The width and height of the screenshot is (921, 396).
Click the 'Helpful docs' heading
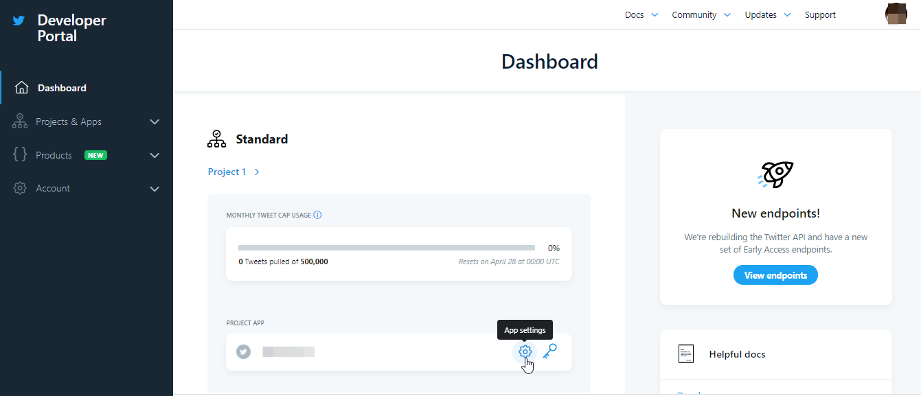pos(737,354)
